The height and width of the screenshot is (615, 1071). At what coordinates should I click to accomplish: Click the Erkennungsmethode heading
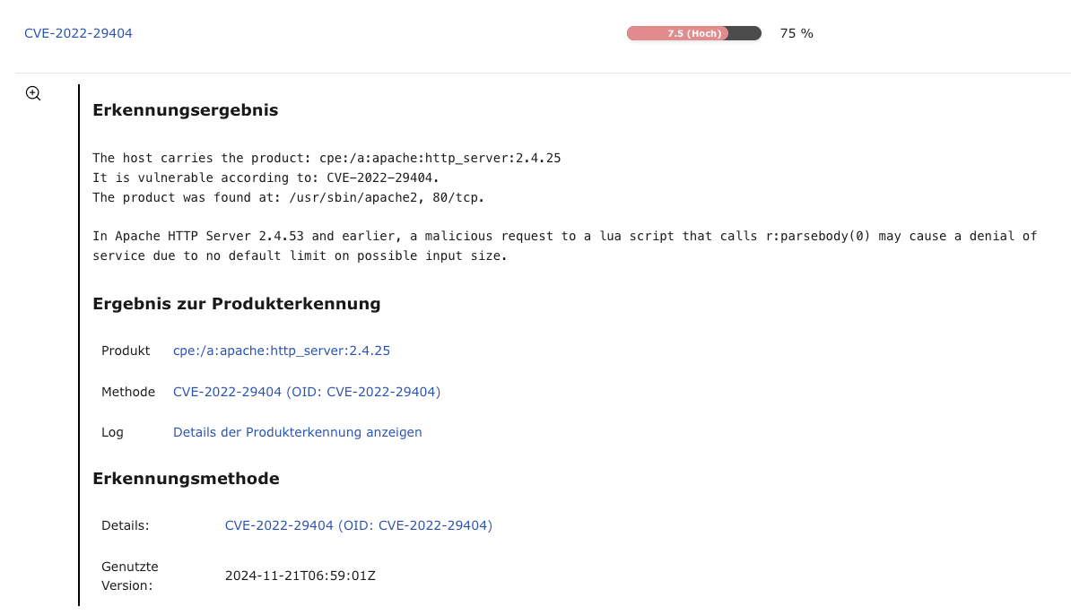coord(186,479)
